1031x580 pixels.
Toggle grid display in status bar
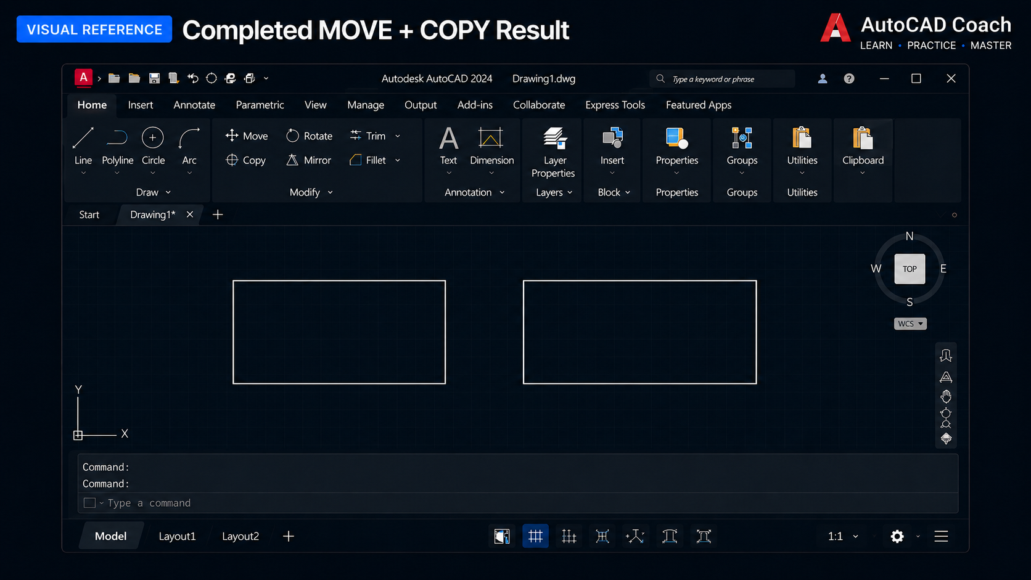pos(535,536)
